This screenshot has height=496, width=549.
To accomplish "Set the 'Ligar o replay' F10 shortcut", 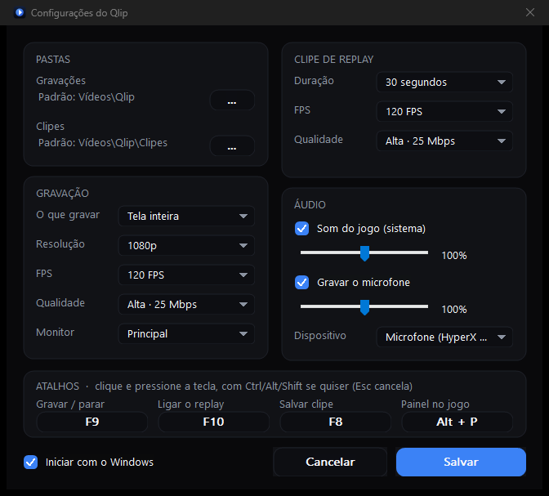I will [213, 422].
